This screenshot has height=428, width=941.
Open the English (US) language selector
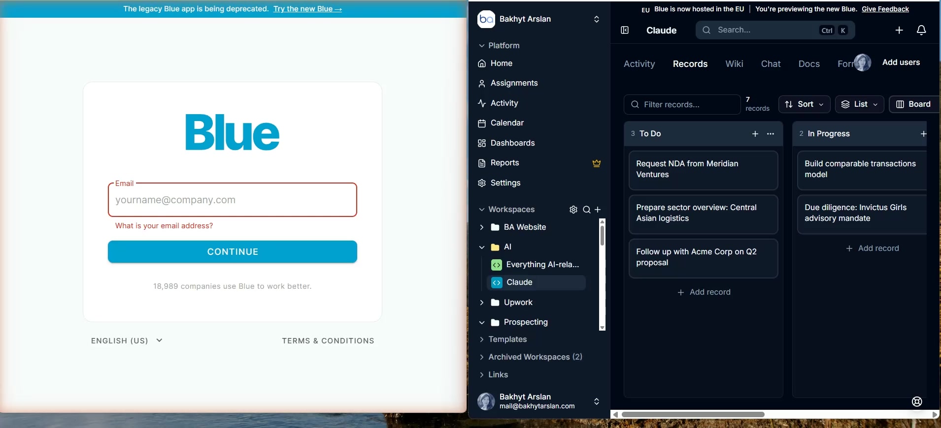(127, 340)
